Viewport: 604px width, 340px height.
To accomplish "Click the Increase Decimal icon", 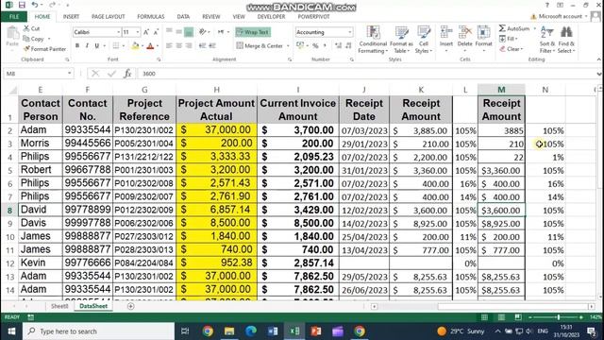I will [338, 46].
